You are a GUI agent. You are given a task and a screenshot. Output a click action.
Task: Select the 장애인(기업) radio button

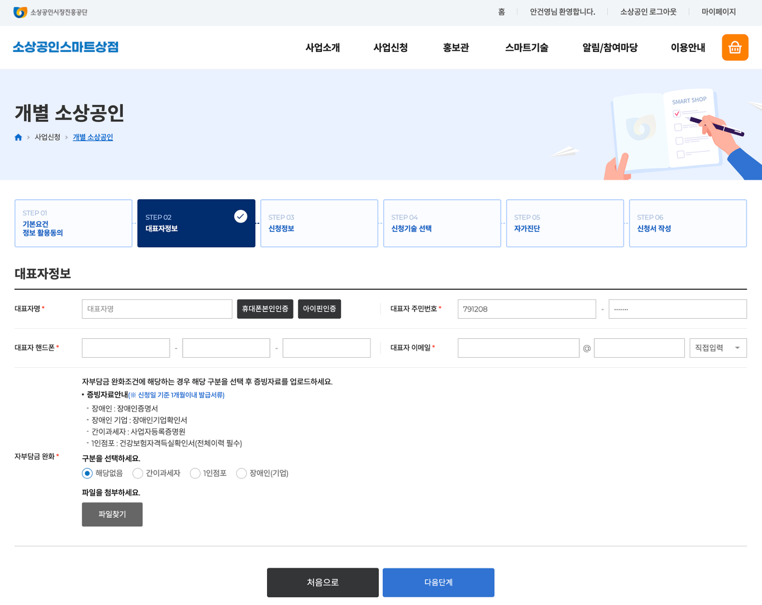(x=241, y=473)
